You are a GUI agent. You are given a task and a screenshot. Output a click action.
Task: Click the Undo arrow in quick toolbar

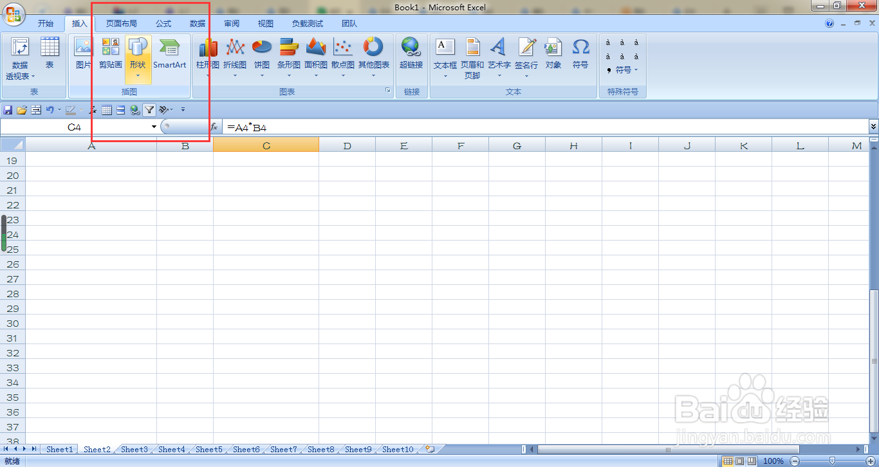coord(50,110)
